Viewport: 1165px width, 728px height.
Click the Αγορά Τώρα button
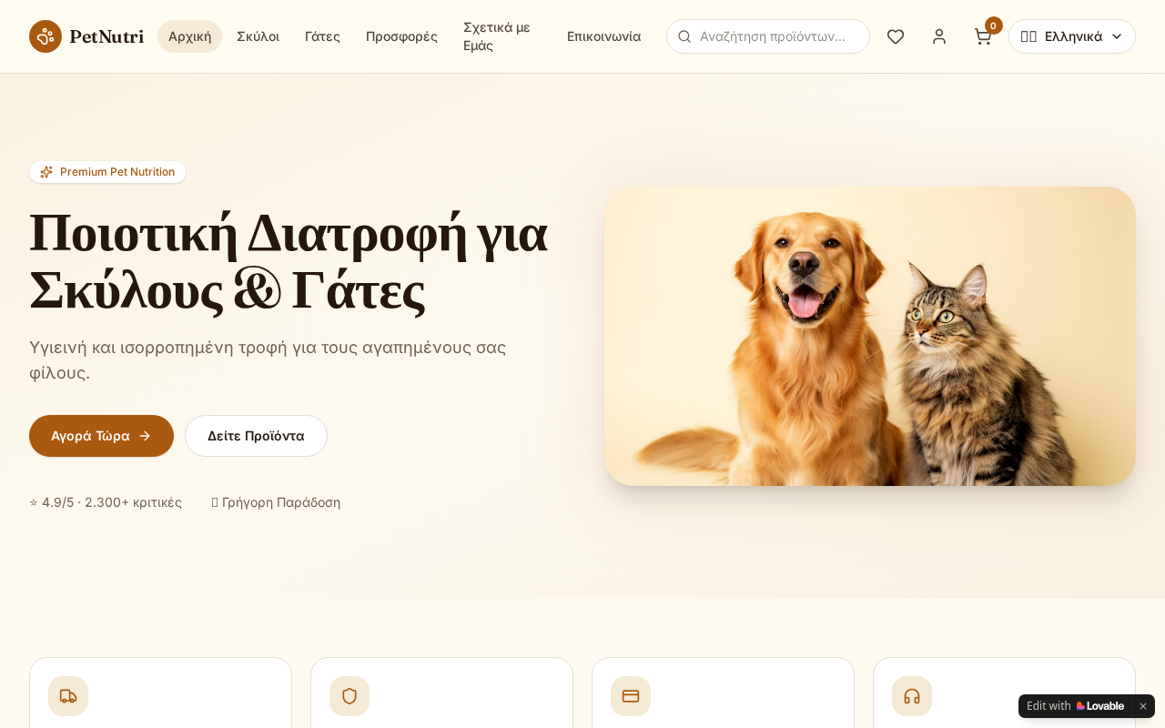[101, 436]
